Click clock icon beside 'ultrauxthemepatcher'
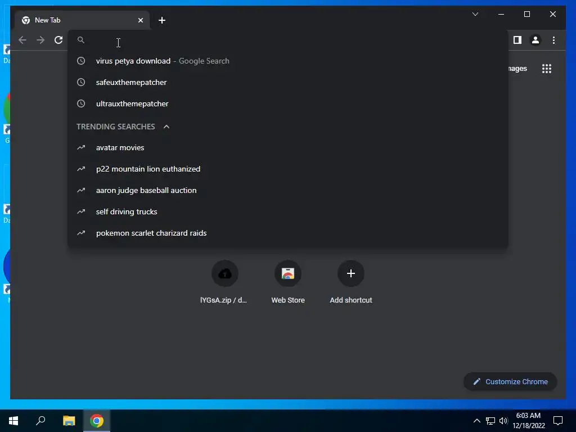 [x=81, y=103]
